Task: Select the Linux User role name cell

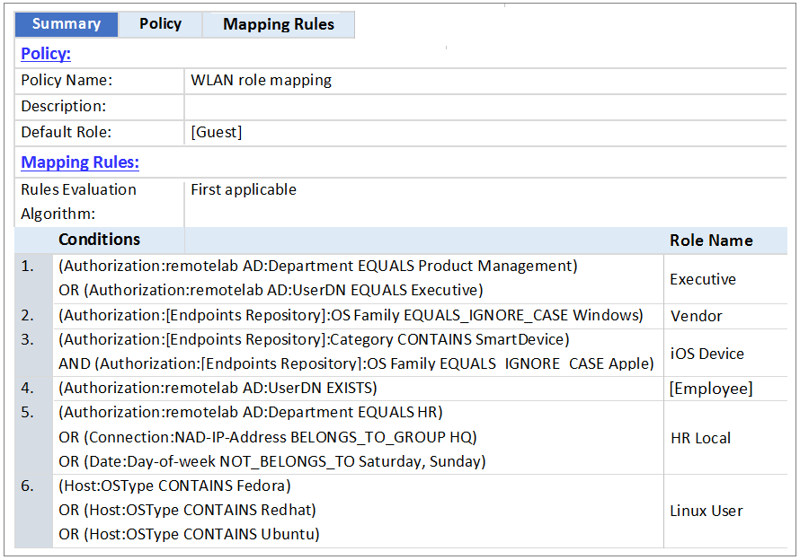Action: point(706,511)
